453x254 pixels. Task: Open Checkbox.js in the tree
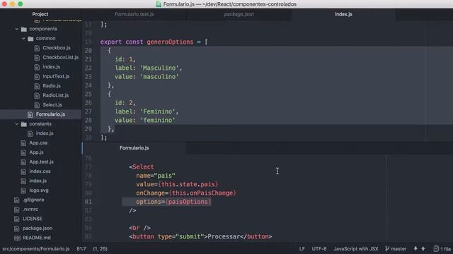[x=57, y=48]
